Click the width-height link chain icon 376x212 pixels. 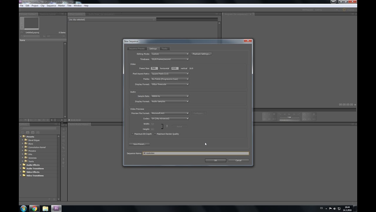tap(167, 126)
